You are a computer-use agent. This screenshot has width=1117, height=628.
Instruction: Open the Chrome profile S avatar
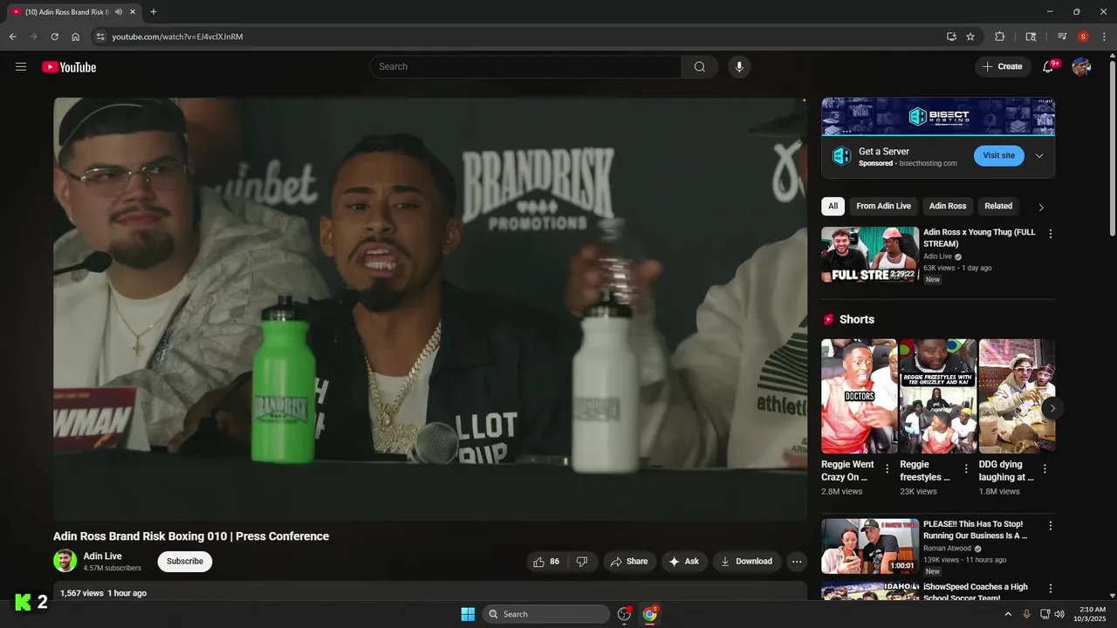[1083, 37]
